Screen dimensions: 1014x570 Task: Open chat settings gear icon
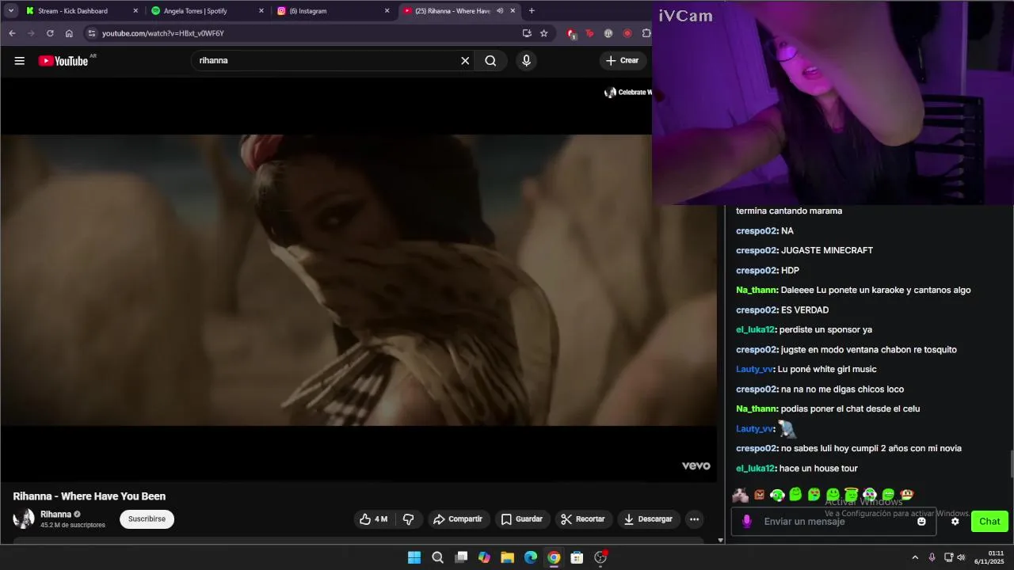click(x=955, y=522)
